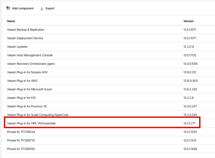Screen dimensions: 215x158
Task: Select Veeam Plug-in for Nutanix AHV
Action: [28, 72]
